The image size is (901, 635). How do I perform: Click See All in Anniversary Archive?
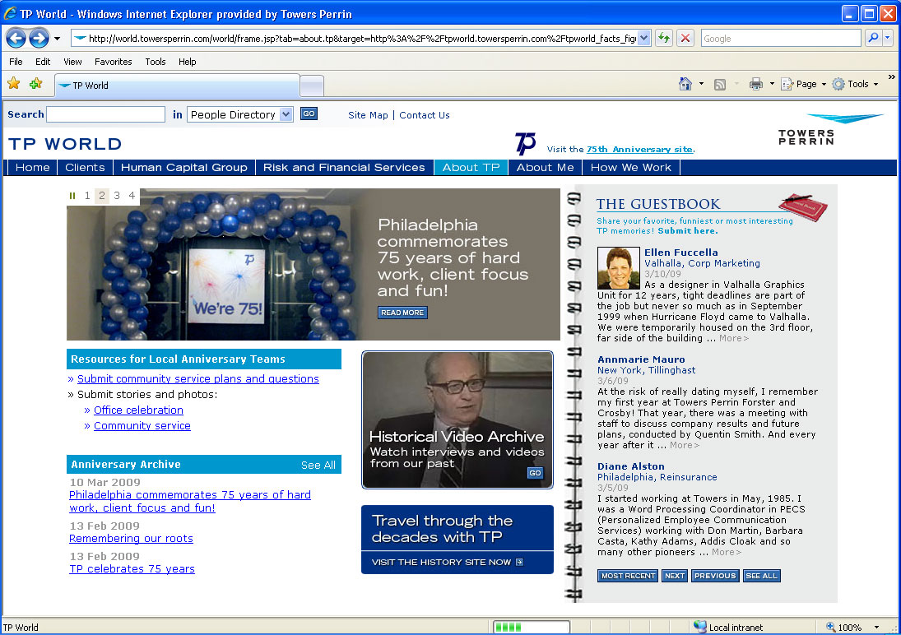pos(318,465)
